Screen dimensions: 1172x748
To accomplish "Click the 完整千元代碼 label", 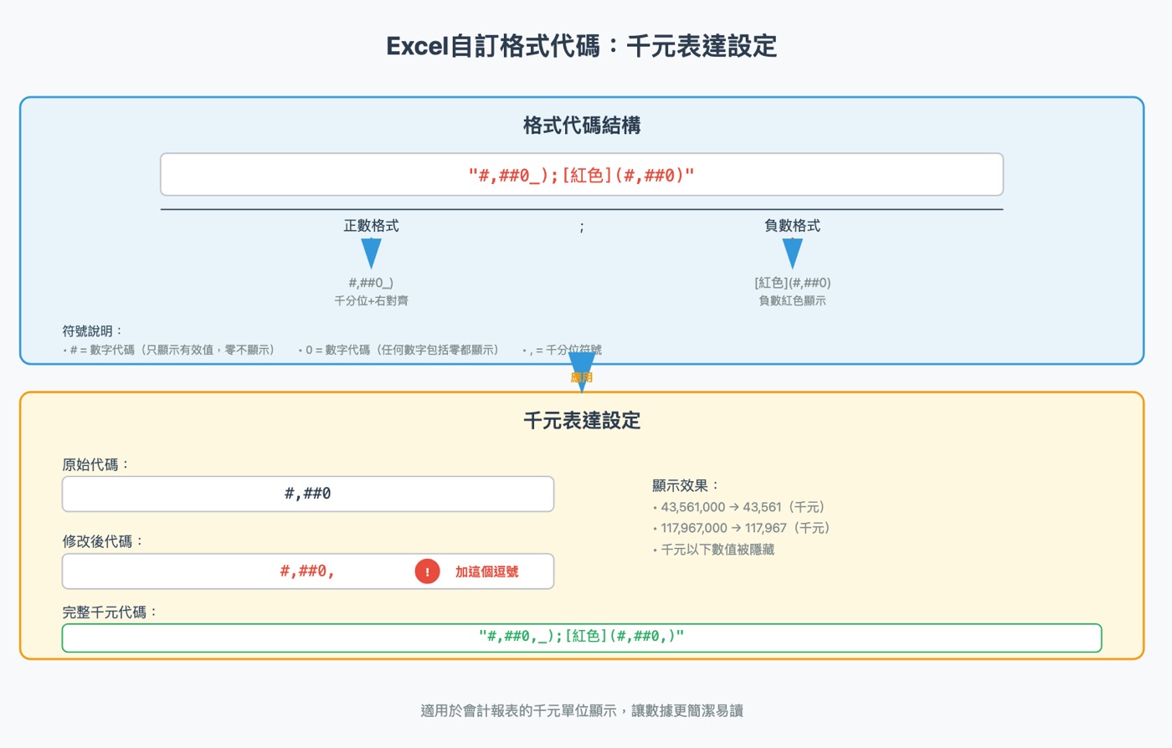I will [x=110, y=612].
